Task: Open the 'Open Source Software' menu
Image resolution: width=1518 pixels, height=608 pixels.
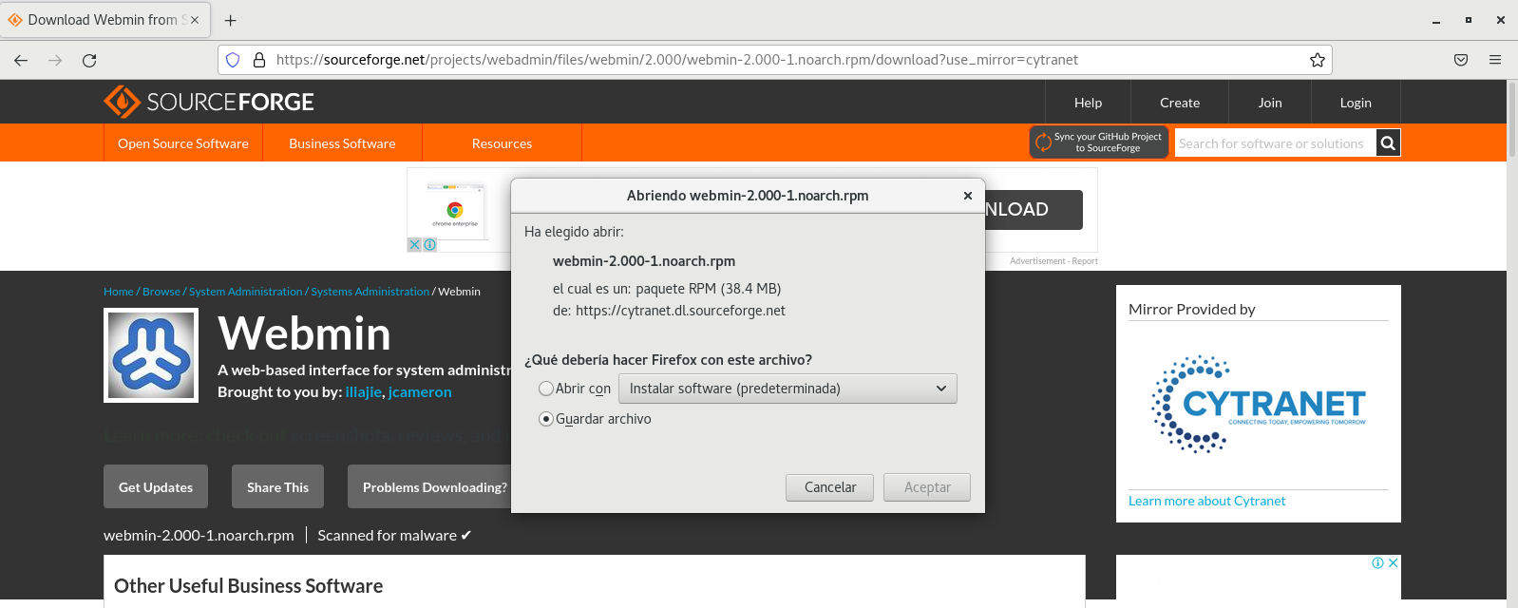Action: 183,143
